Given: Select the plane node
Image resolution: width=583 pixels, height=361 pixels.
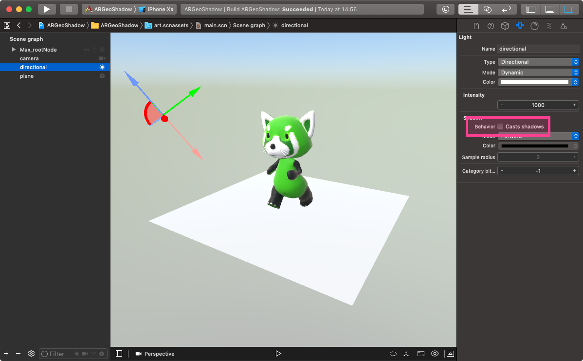Looking at the screenshot, I should (x=55, y=76).
